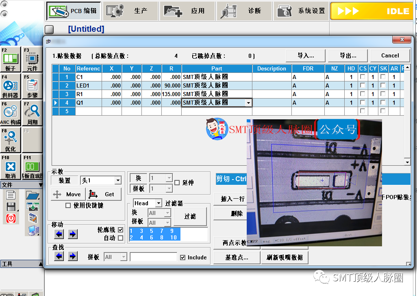Open the F5 步骤 step icon
Screen dimensions: 417x296
32,86
